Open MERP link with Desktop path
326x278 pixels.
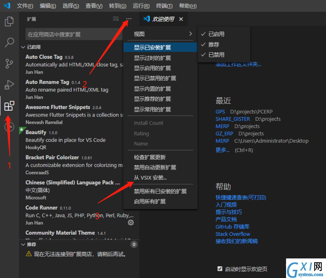pos(222,141)
